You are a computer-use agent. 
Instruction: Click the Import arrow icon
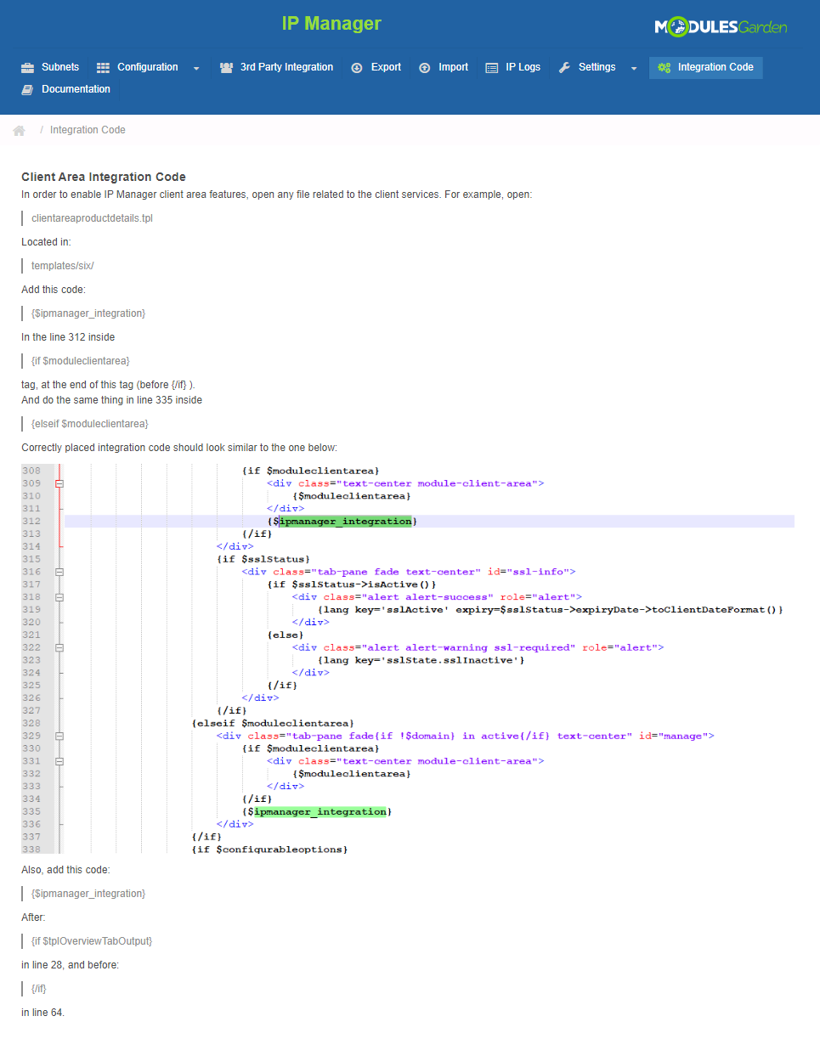pyautogui.click(x=425, y=68)
